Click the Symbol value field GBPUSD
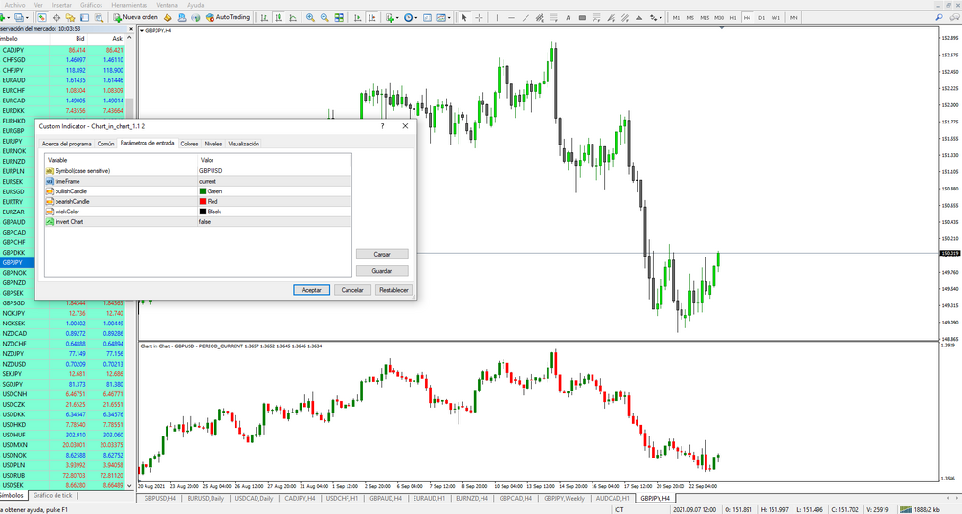 (x=274, y=170)
